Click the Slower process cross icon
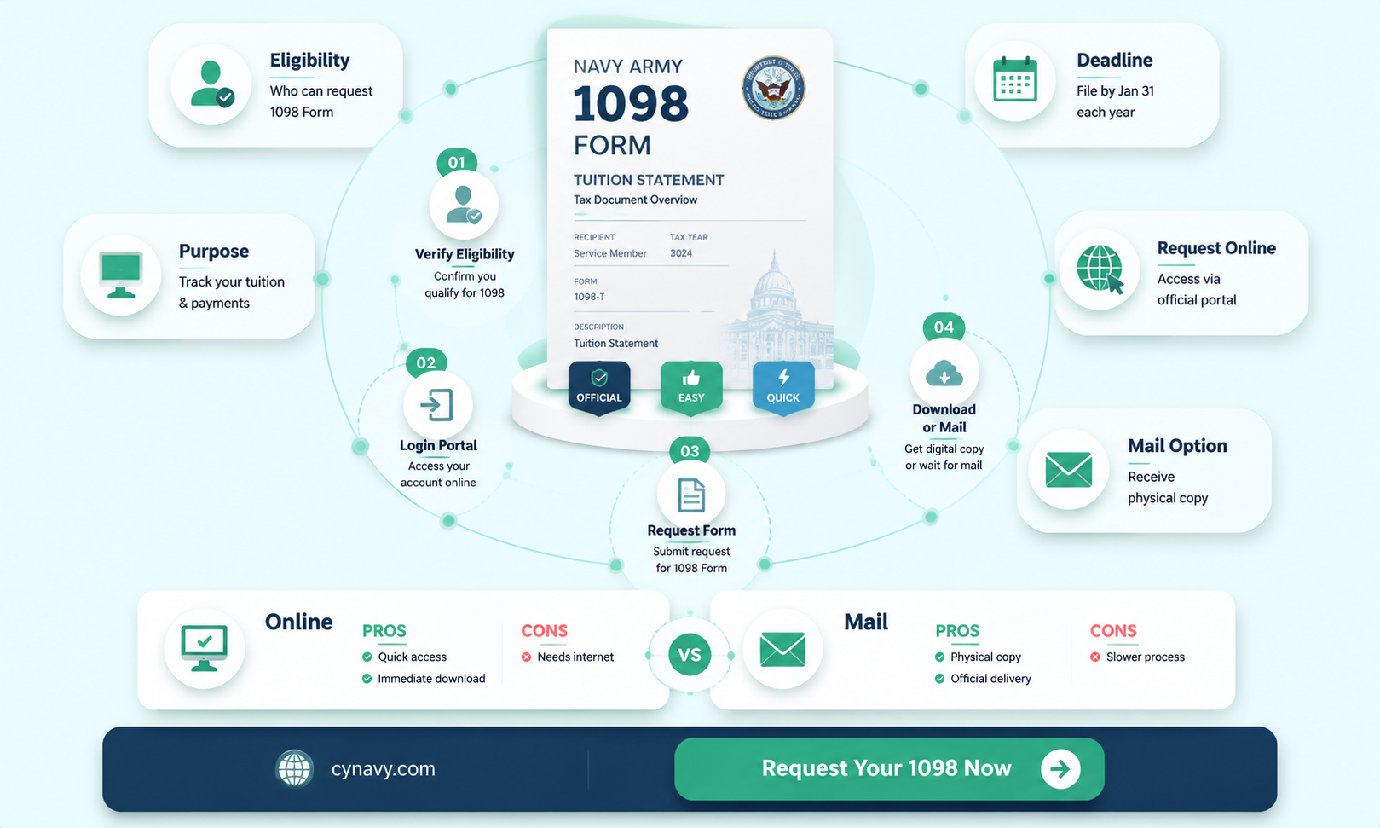1380x828 pixels. [1095, 657]
